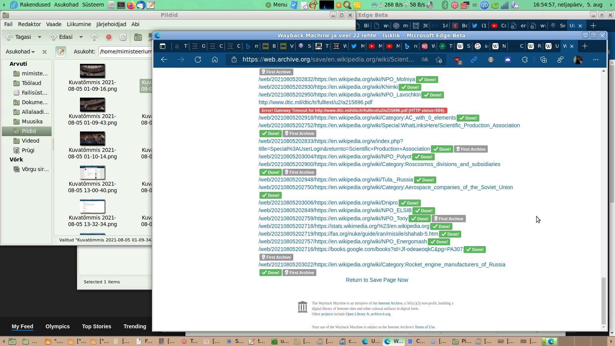
Task: Select the Kuvatõmmis 2021-08-05 01-09-16.png thumbnail
Action: pyautogui.click(x=92, y=71)
